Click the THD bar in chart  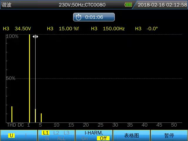pos(12,114)
